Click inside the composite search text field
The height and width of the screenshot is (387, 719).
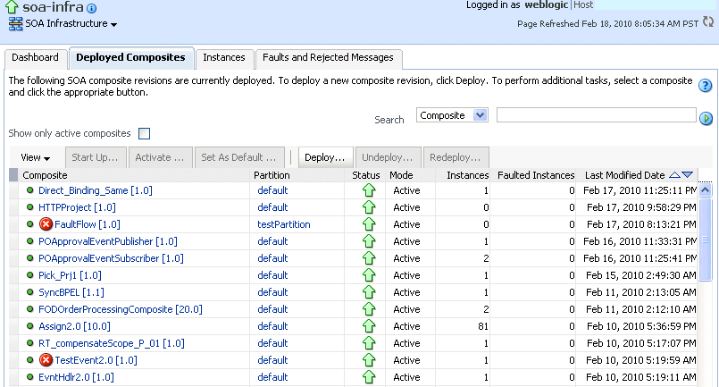coord(596,114)
